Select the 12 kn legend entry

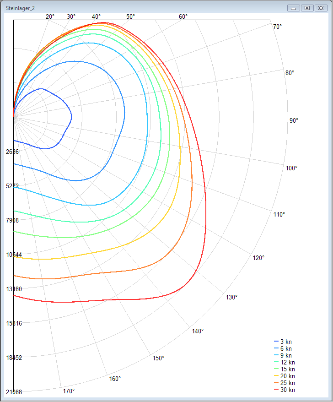pyautogui.click(x=287, y=363)
